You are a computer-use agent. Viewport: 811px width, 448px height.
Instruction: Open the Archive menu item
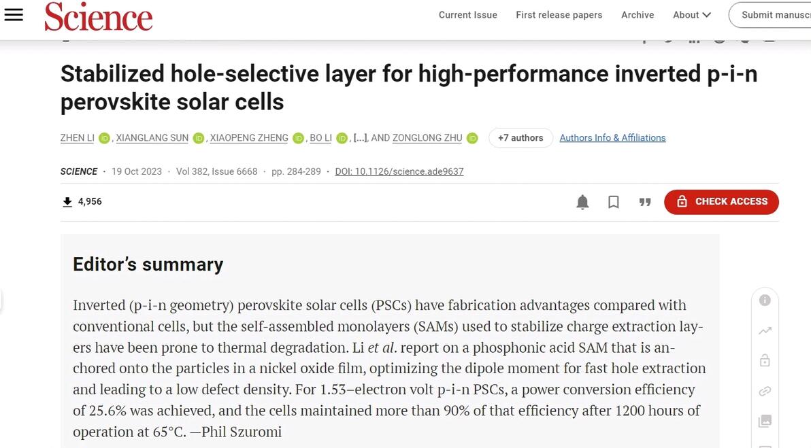click(638, 15)
